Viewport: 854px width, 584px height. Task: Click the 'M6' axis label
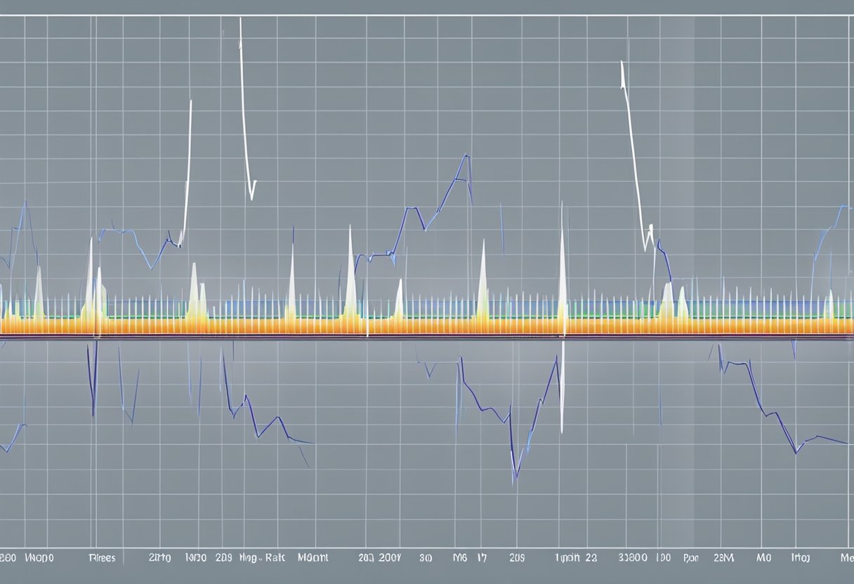click(460, 559)
